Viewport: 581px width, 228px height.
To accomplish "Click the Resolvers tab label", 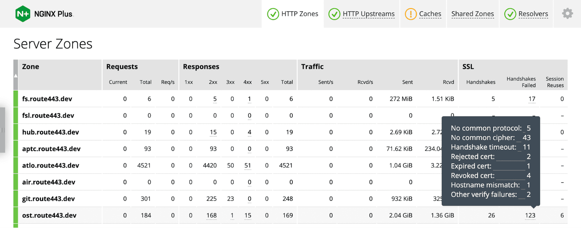I will (533, 14).
